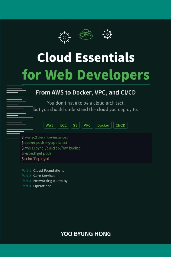Click author name 'YOO BYUNG HONG'

coord(86,234)
